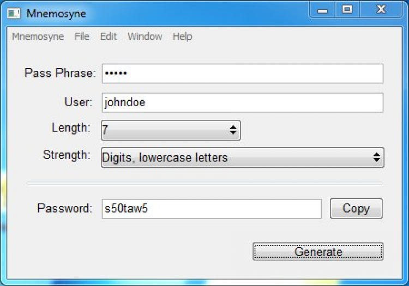Copy the generated password

coord(356,209)
